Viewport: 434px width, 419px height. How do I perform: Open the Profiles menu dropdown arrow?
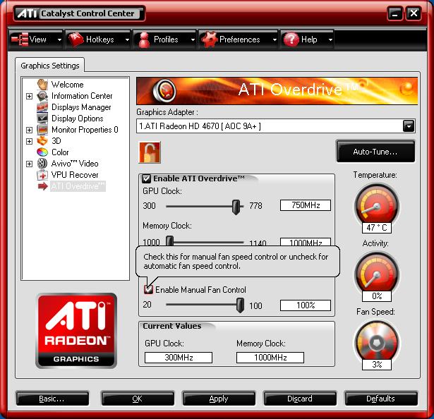point(193,40)
